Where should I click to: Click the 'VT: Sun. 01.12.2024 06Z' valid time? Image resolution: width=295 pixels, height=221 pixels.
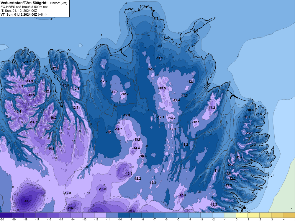(19, 14)
